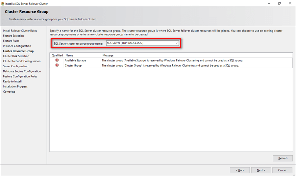Close the installer window
This screenshot has width=296, height=176.
click(290, 3)
